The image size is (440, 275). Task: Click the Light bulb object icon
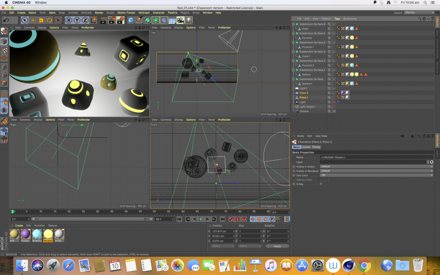(188, 20)
